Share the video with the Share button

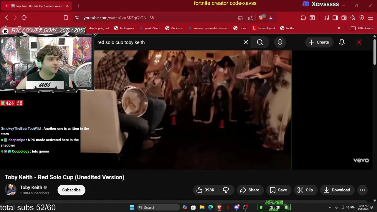[x=250, y=190]
